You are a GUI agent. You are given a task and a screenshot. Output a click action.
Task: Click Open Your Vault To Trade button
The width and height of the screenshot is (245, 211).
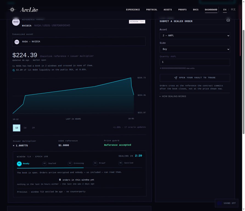(195, 78)
